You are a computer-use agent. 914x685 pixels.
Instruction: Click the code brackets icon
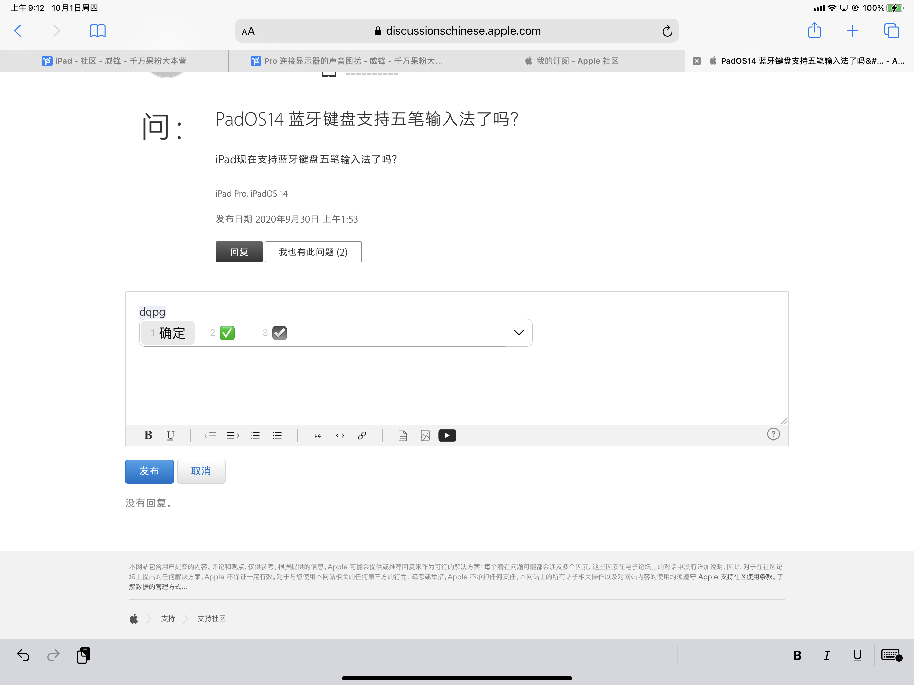[340, 435]
